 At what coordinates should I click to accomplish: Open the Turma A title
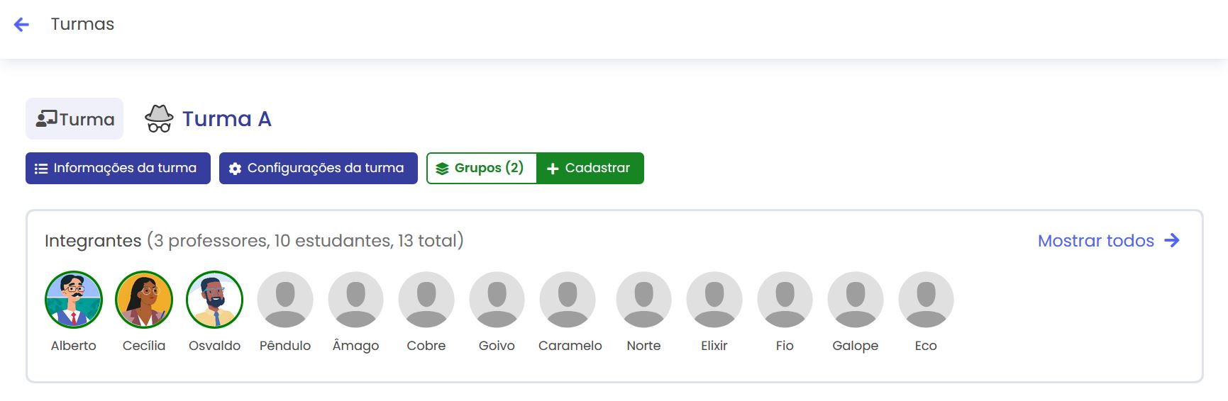tap(227, 119)
